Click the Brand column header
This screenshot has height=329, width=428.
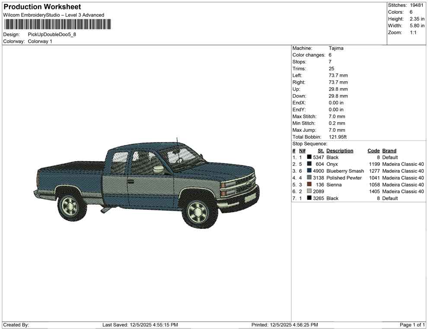(389, 151)
